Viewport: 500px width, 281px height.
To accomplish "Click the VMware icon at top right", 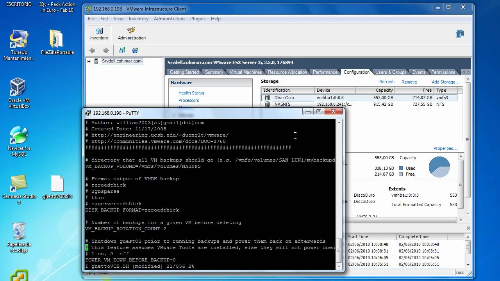I will click(459, 34).
